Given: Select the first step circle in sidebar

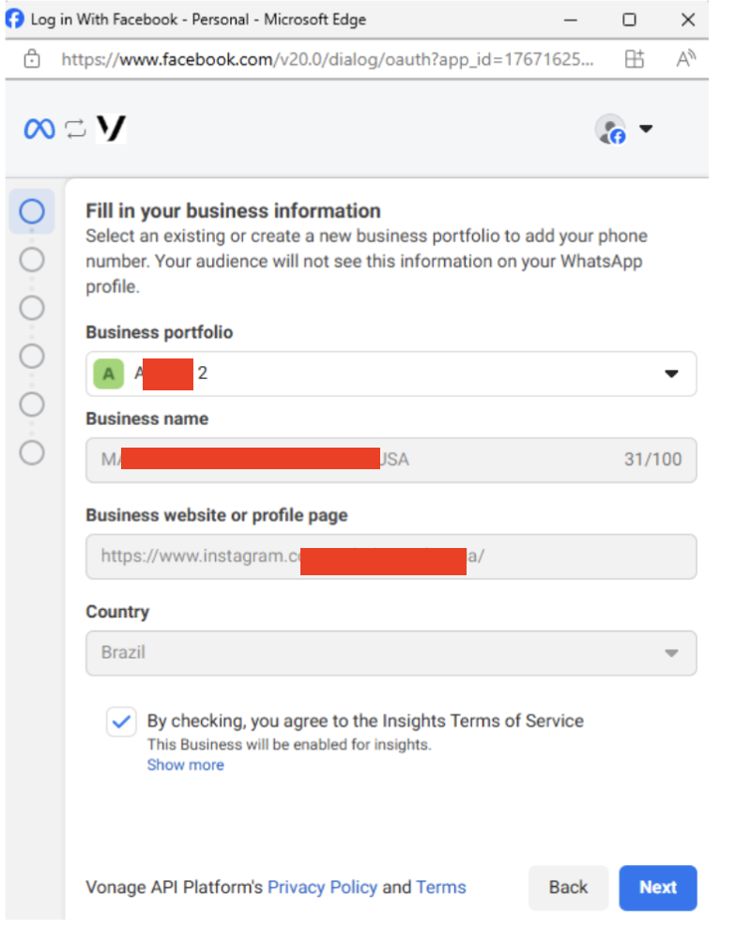Looking at the screenshot, I should pos(32,211).
